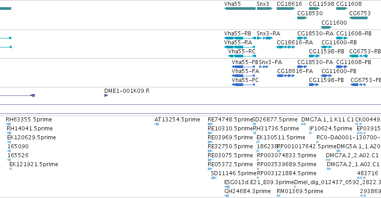Viewport: 381px width, 198px height.
Task: Select the CG18616-PA protein label
Action: tap(295, 71)
